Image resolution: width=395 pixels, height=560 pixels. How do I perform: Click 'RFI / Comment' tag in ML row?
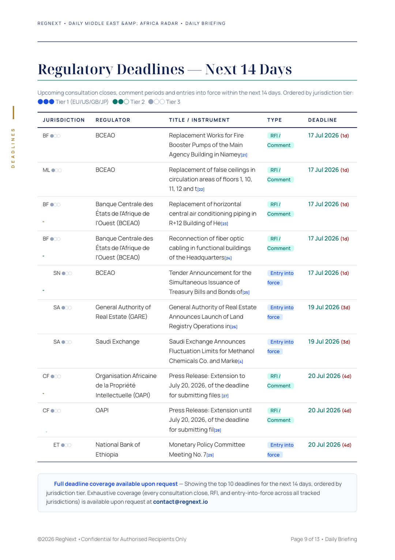[281, 175]
